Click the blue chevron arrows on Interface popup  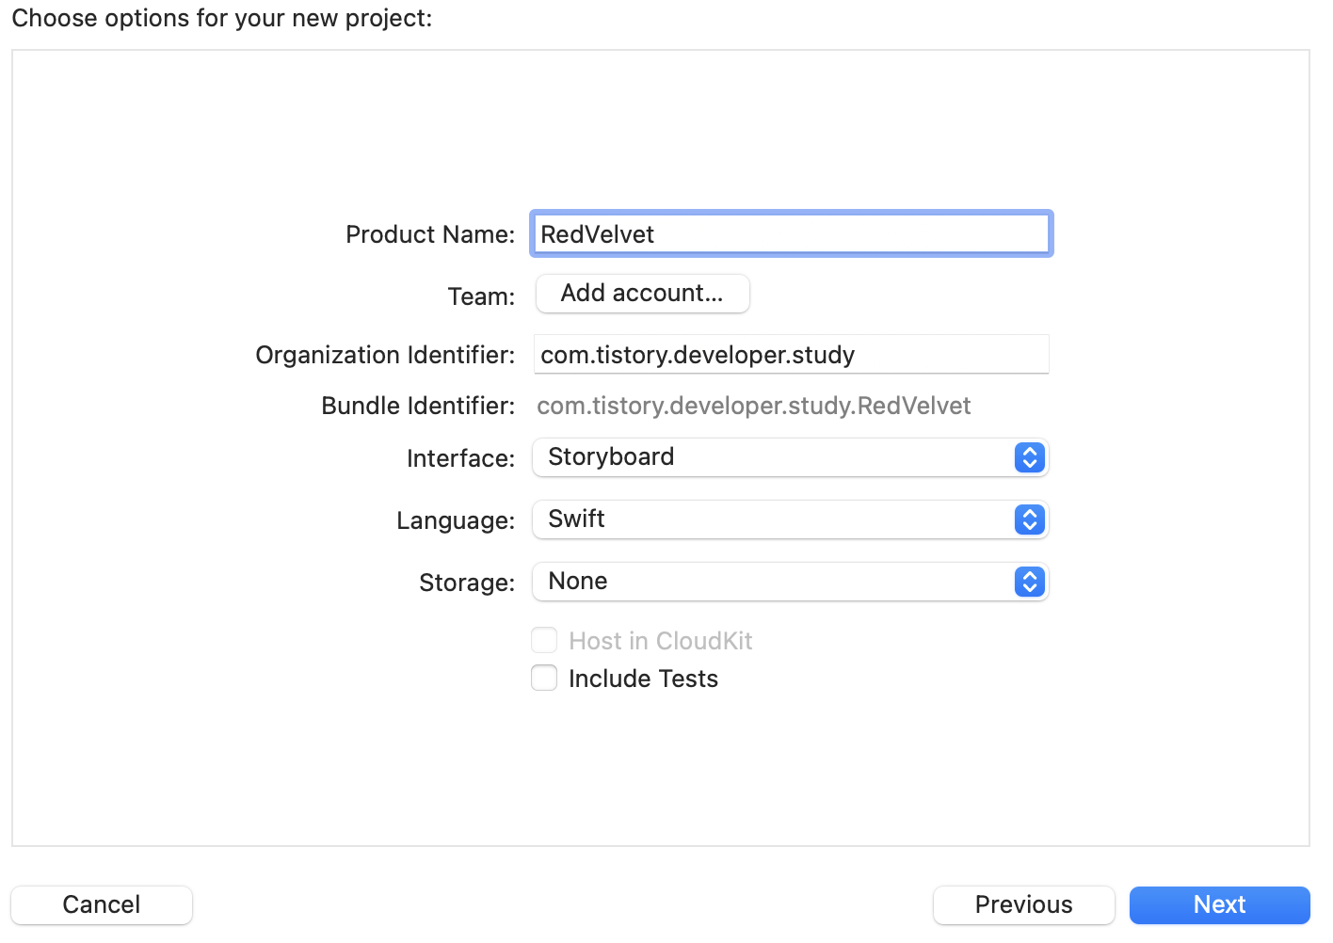coord(1029,457)
